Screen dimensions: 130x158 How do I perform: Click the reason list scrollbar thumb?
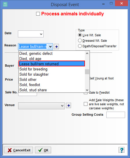(87, 72)
